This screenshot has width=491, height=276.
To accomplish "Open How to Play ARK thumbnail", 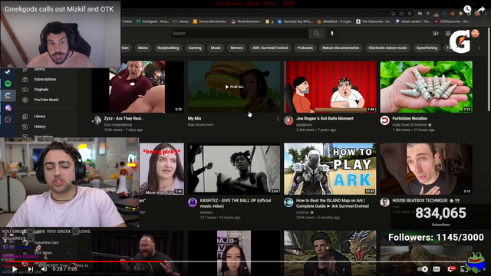I will click(330, 169).
